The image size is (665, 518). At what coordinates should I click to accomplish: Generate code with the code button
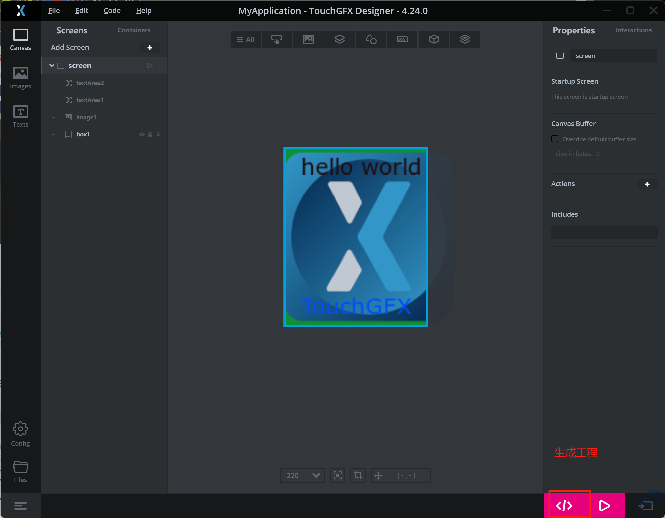pyautogui.click(x=564, y=506)
